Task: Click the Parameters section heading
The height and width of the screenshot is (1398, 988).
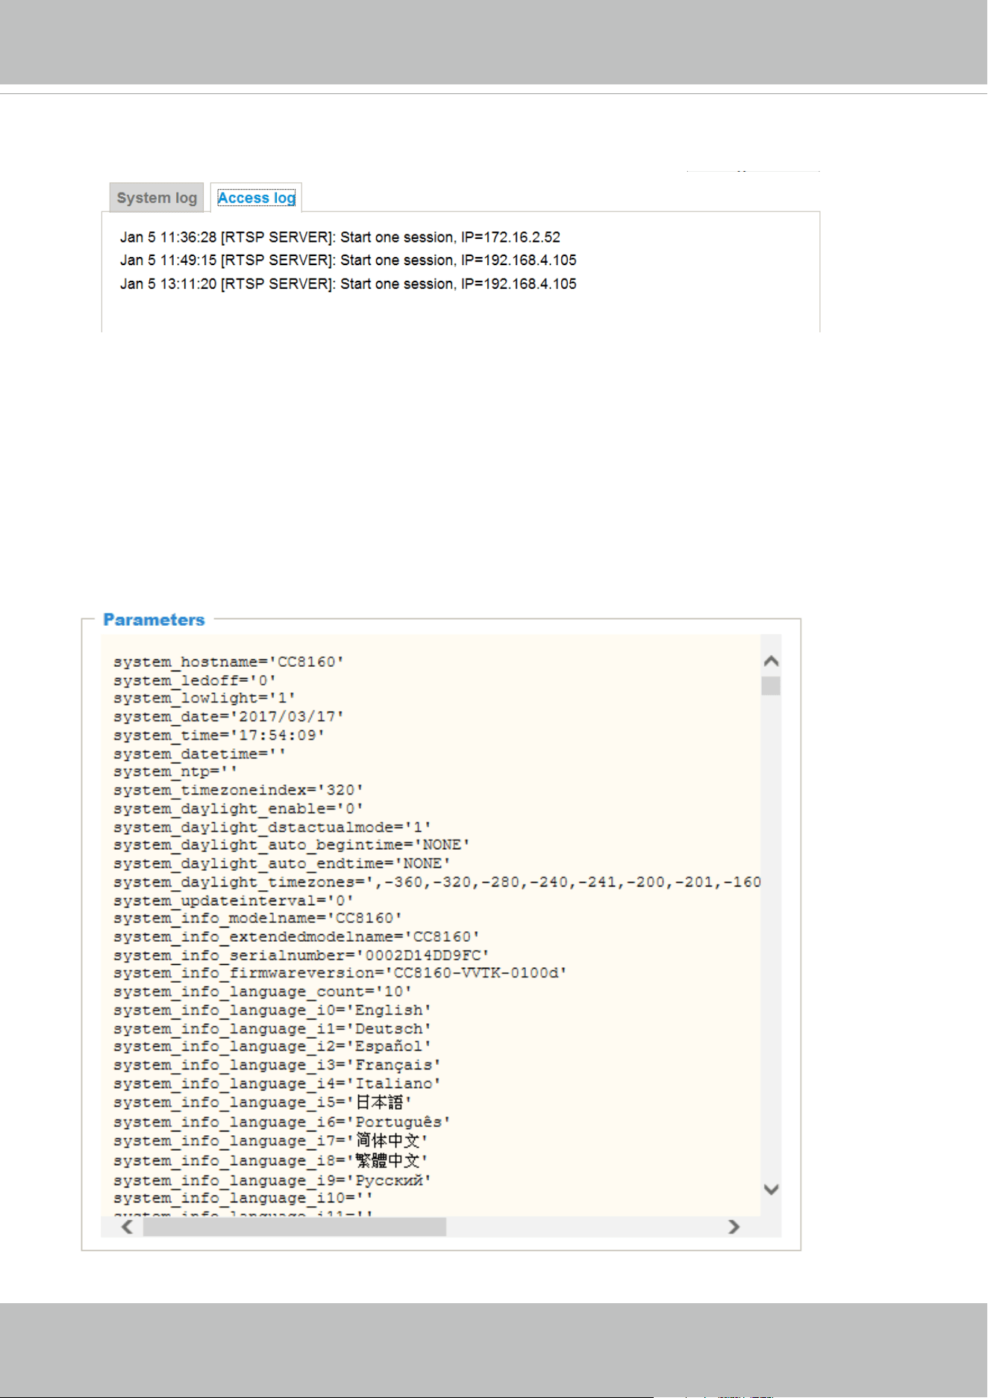Action: pyautogui.click(x=154, y=620)
